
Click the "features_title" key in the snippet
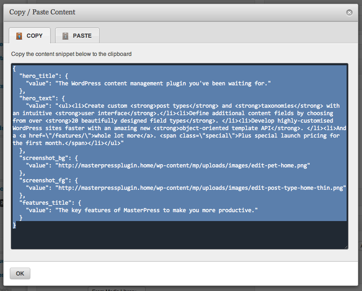(45, 203)
